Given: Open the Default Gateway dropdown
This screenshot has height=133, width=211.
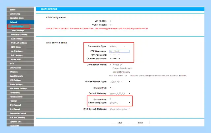Looking at the screenshot, I should pos(120,93).
